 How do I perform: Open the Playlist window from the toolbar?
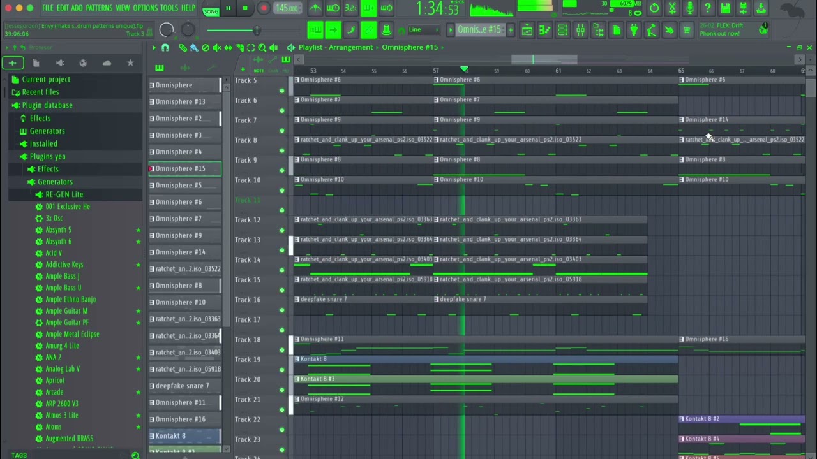tap(527, 30)
